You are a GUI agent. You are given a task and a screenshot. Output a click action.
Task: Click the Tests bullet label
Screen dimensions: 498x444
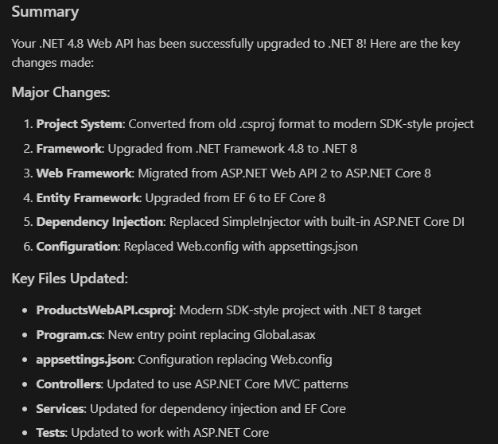pos(50,433)
